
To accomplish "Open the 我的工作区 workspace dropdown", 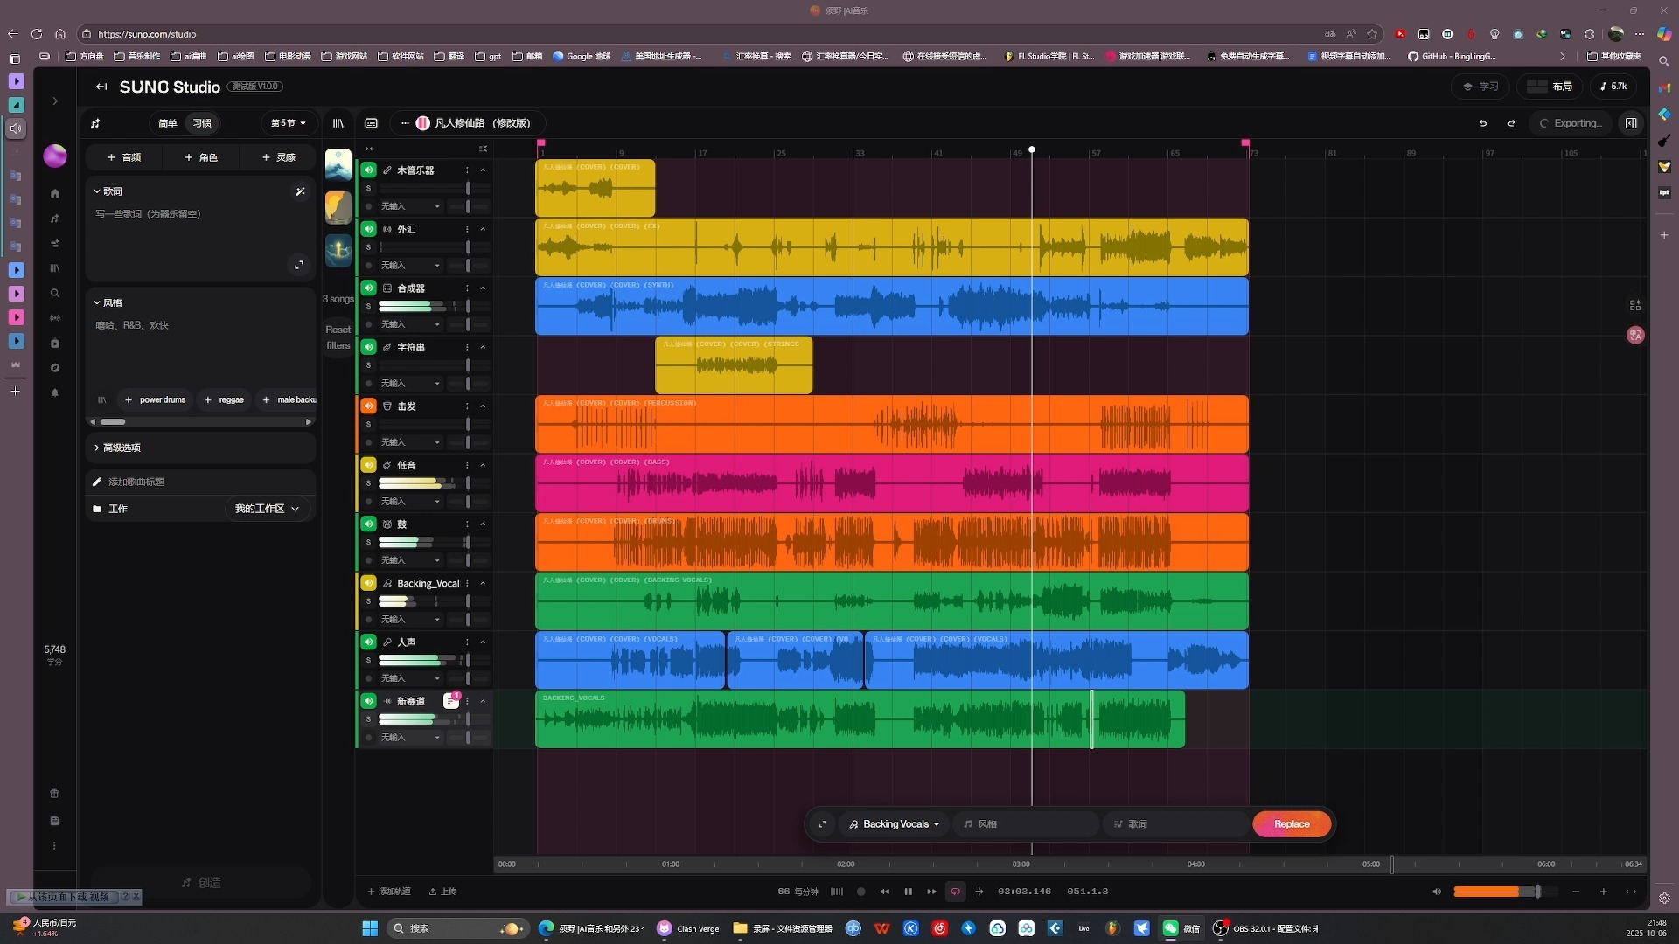I will coord(267,509).
